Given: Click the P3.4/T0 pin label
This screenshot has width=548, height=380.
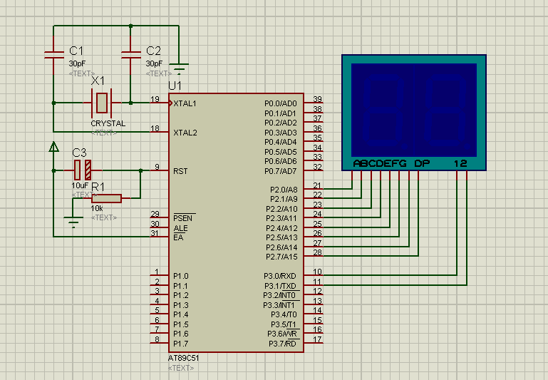Looking at the screenshot, I should [284, 314].
